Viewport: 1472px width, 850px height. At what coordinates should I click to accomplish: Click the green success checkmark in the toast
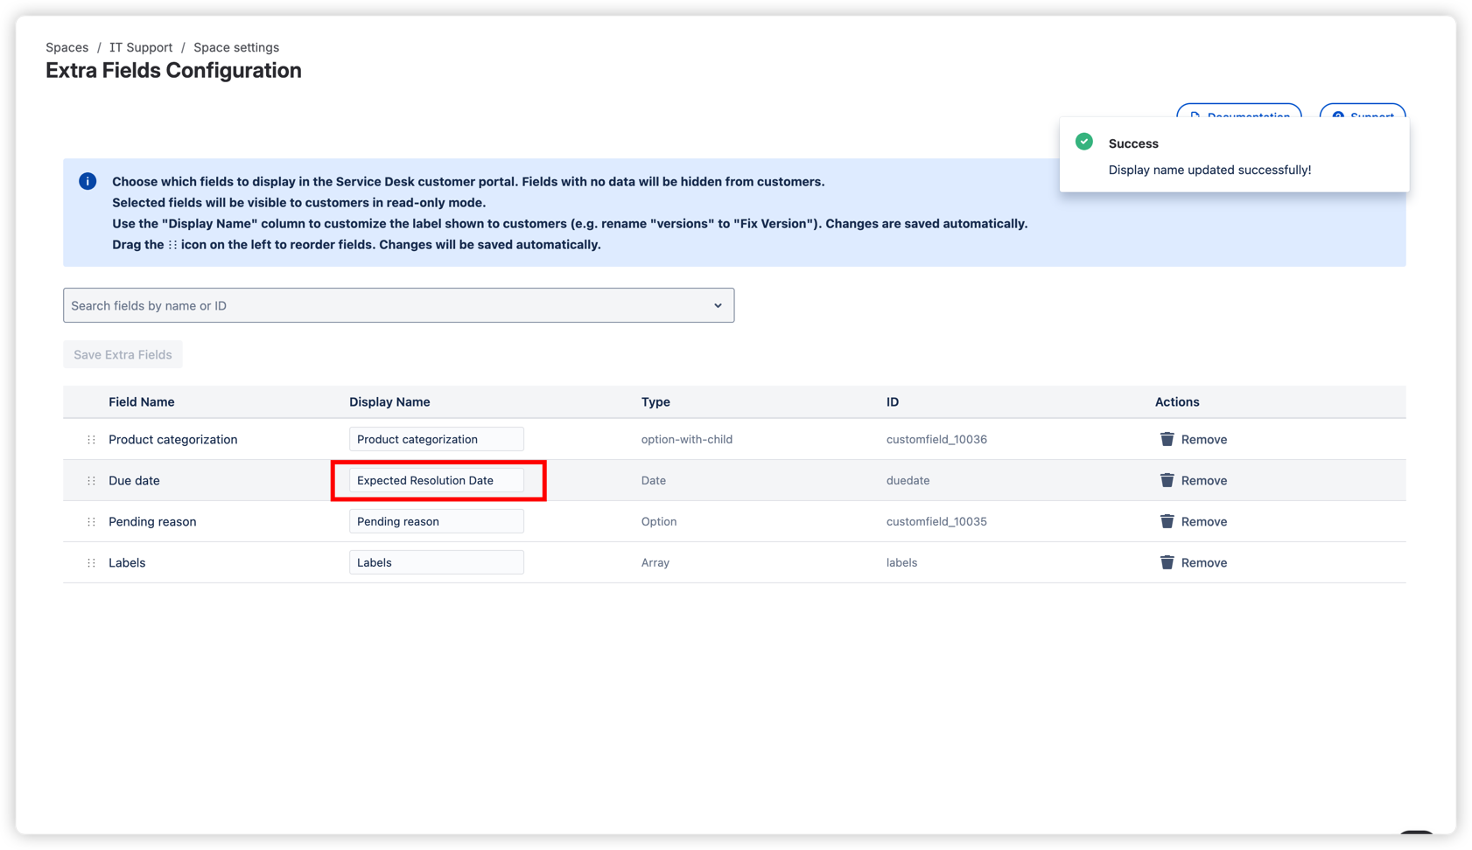click(1084, 141)
